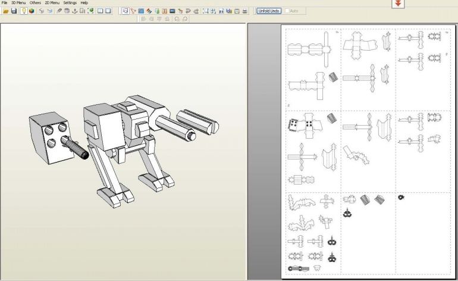
Task: Open the File menu
Action: pos(4,2)
